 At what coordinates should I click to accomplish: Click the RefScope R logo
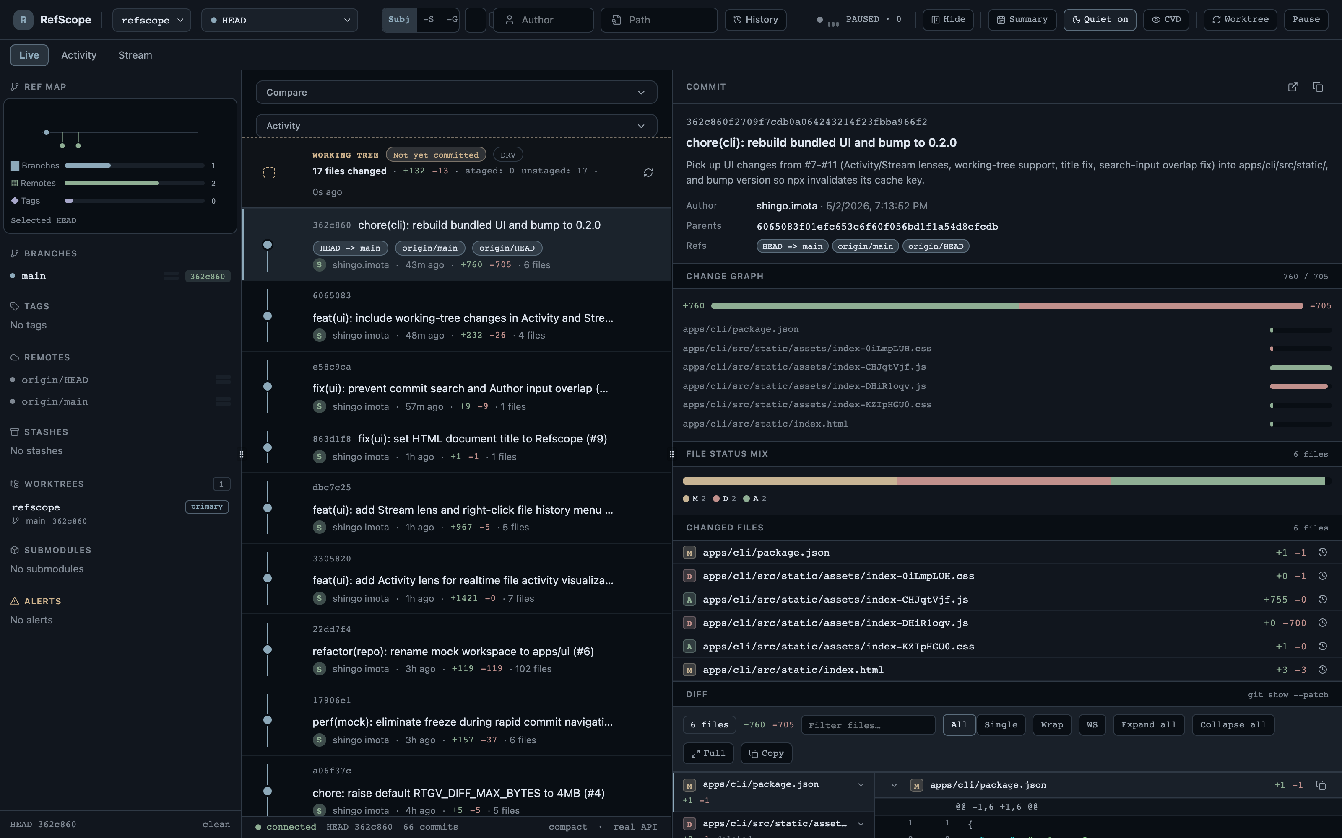23,20
